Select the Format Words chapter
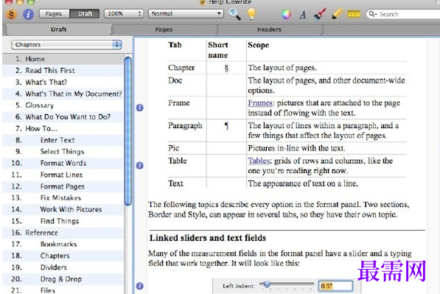This screenshot has height=294, width=440. [x=63, y=163]
